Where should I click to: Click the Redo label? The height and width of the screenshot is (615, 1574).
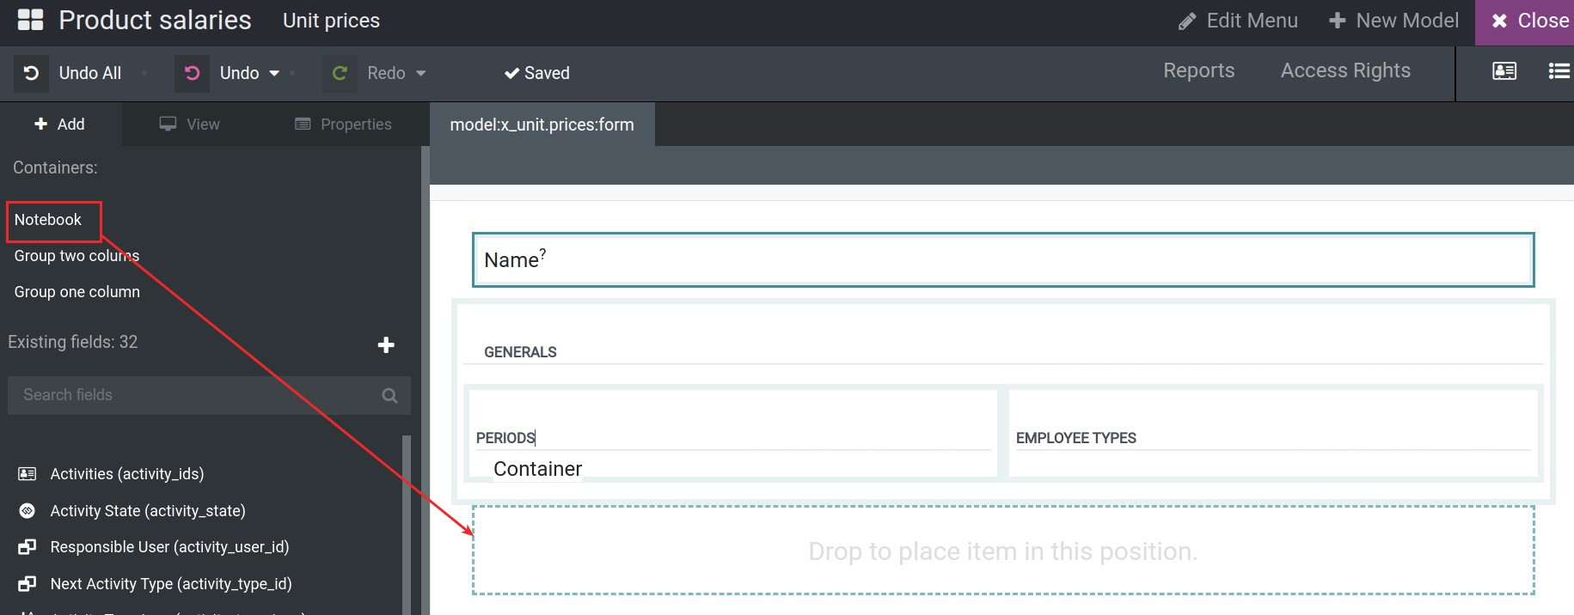click(386, 73)
